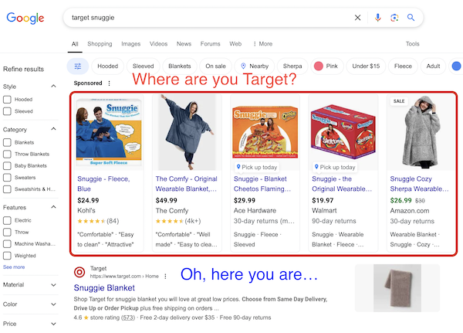Click the blue magnifying glass search icon
The image size is (463, 333).
pyautogui.click(x=411, y=18)
